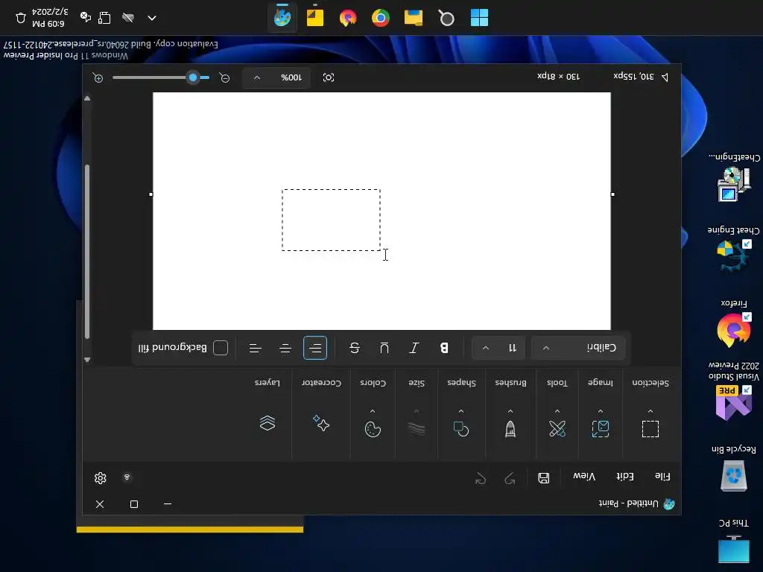The image size is (763, 572).
Task: Click the Paint app button on taskbar
Action: click(282, 18)
